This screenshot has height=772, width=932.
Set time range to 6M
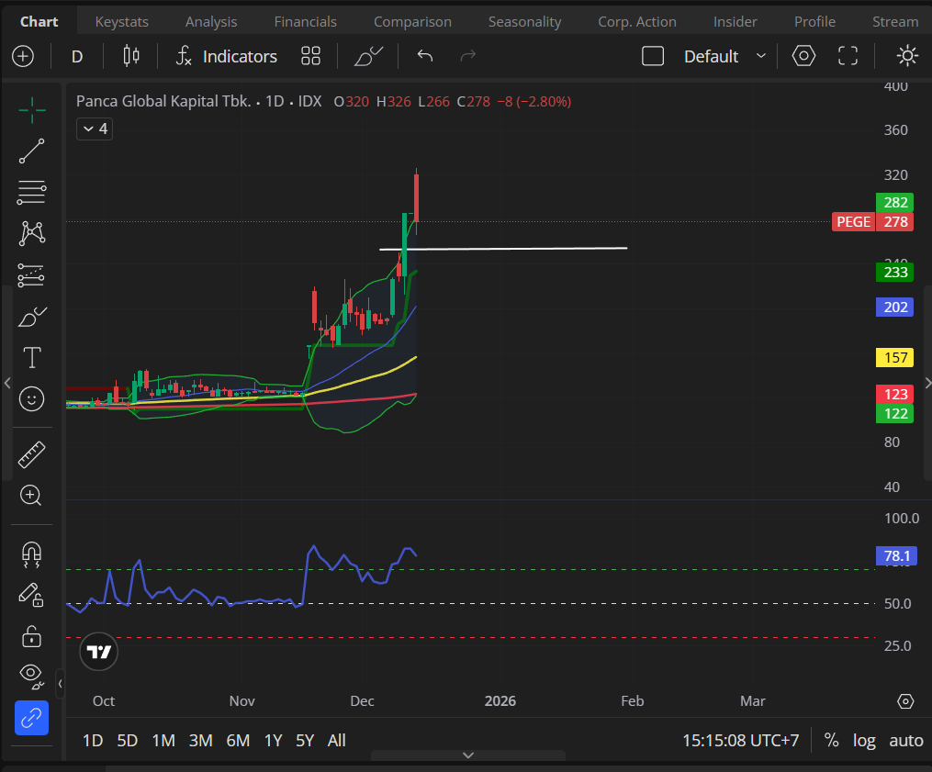coord(238,740)
